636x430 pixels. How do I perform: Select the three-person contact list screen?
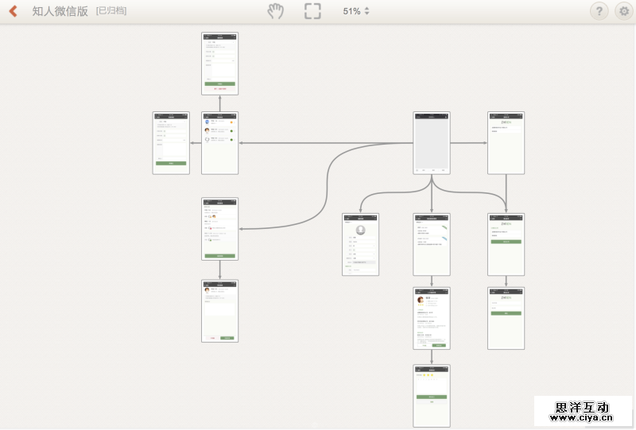click(220, 143)
